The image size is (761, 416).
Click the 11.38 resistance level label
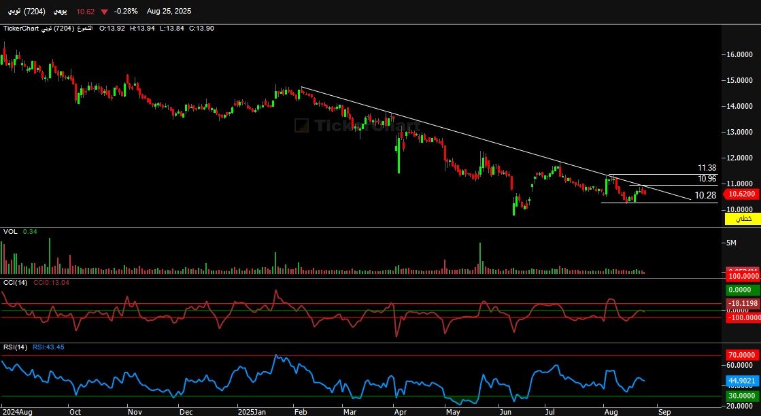click(707, 168)
